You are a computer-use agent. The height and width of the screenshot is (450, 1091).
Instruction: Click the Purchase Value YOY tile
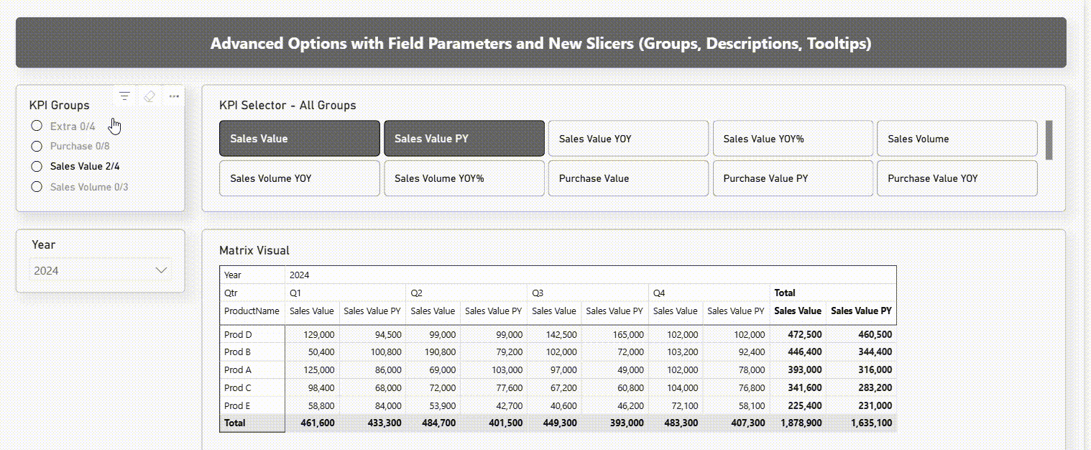[957, 178]
